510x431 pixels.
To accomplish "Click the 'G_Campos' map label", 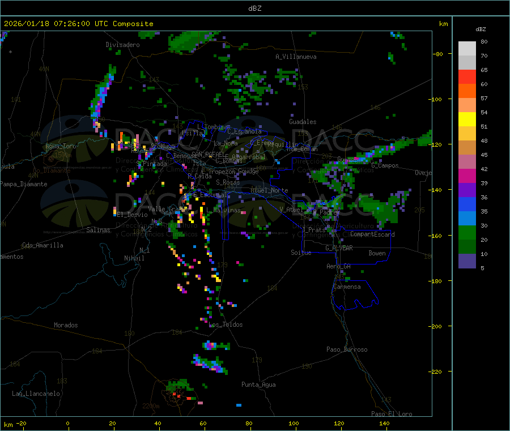I will tap(385, 165).
